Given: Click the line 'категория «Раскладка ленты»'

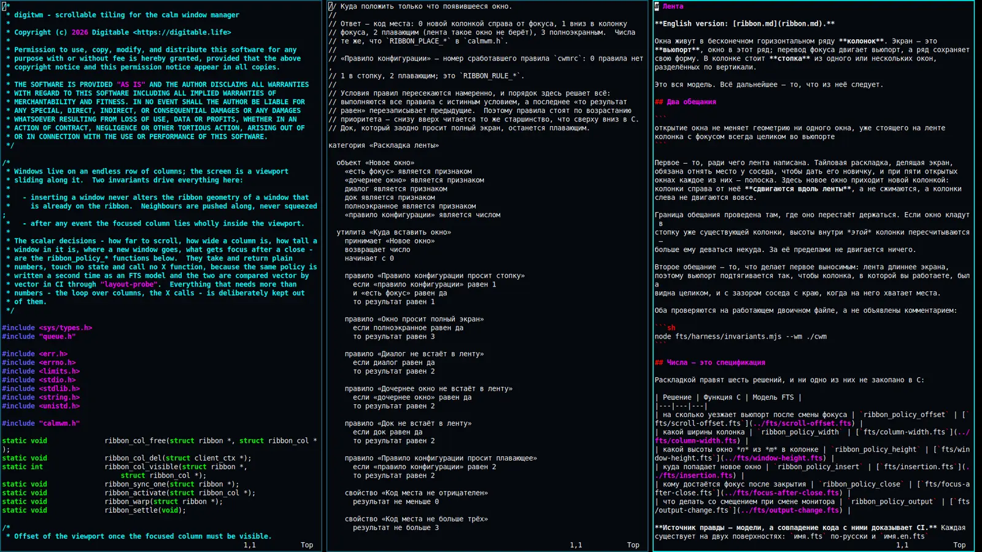Looking at the screenshot, I should tap(384, 146).
